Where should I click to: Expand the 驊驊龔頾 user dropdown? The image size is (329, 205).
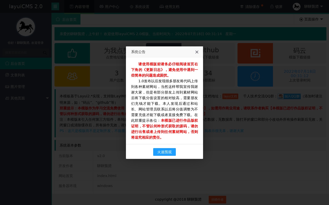(308, 7)
